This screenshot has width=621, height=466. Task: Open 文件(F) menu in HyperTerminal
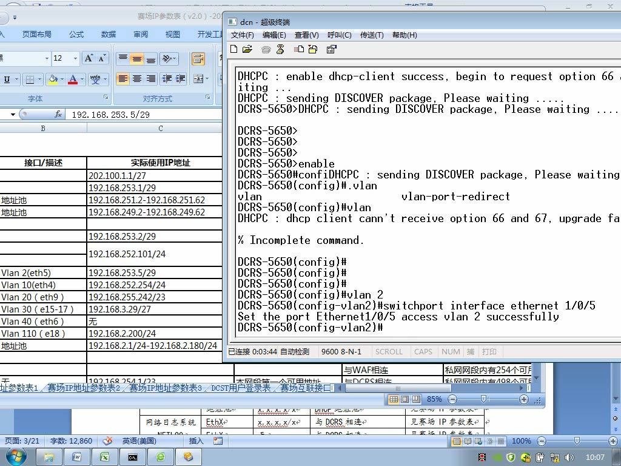pos(242,35)
